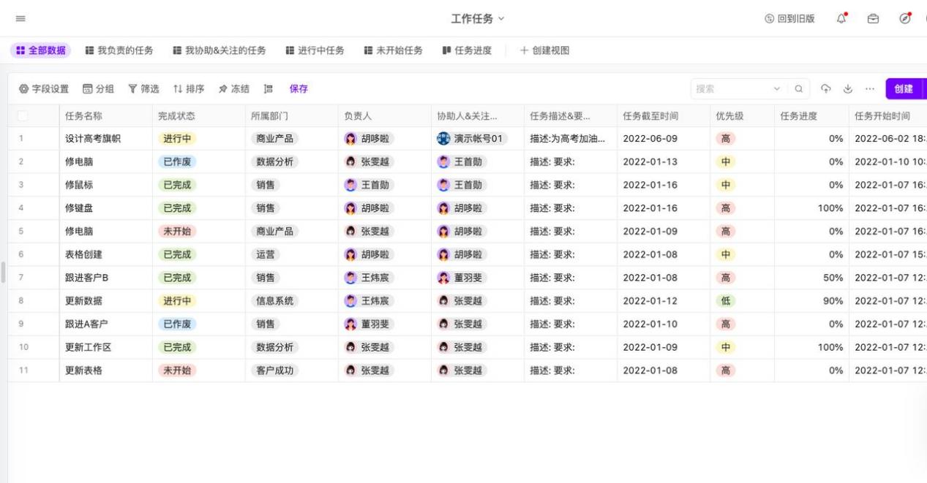Click the notification bell icon

[x=841, y=18]
